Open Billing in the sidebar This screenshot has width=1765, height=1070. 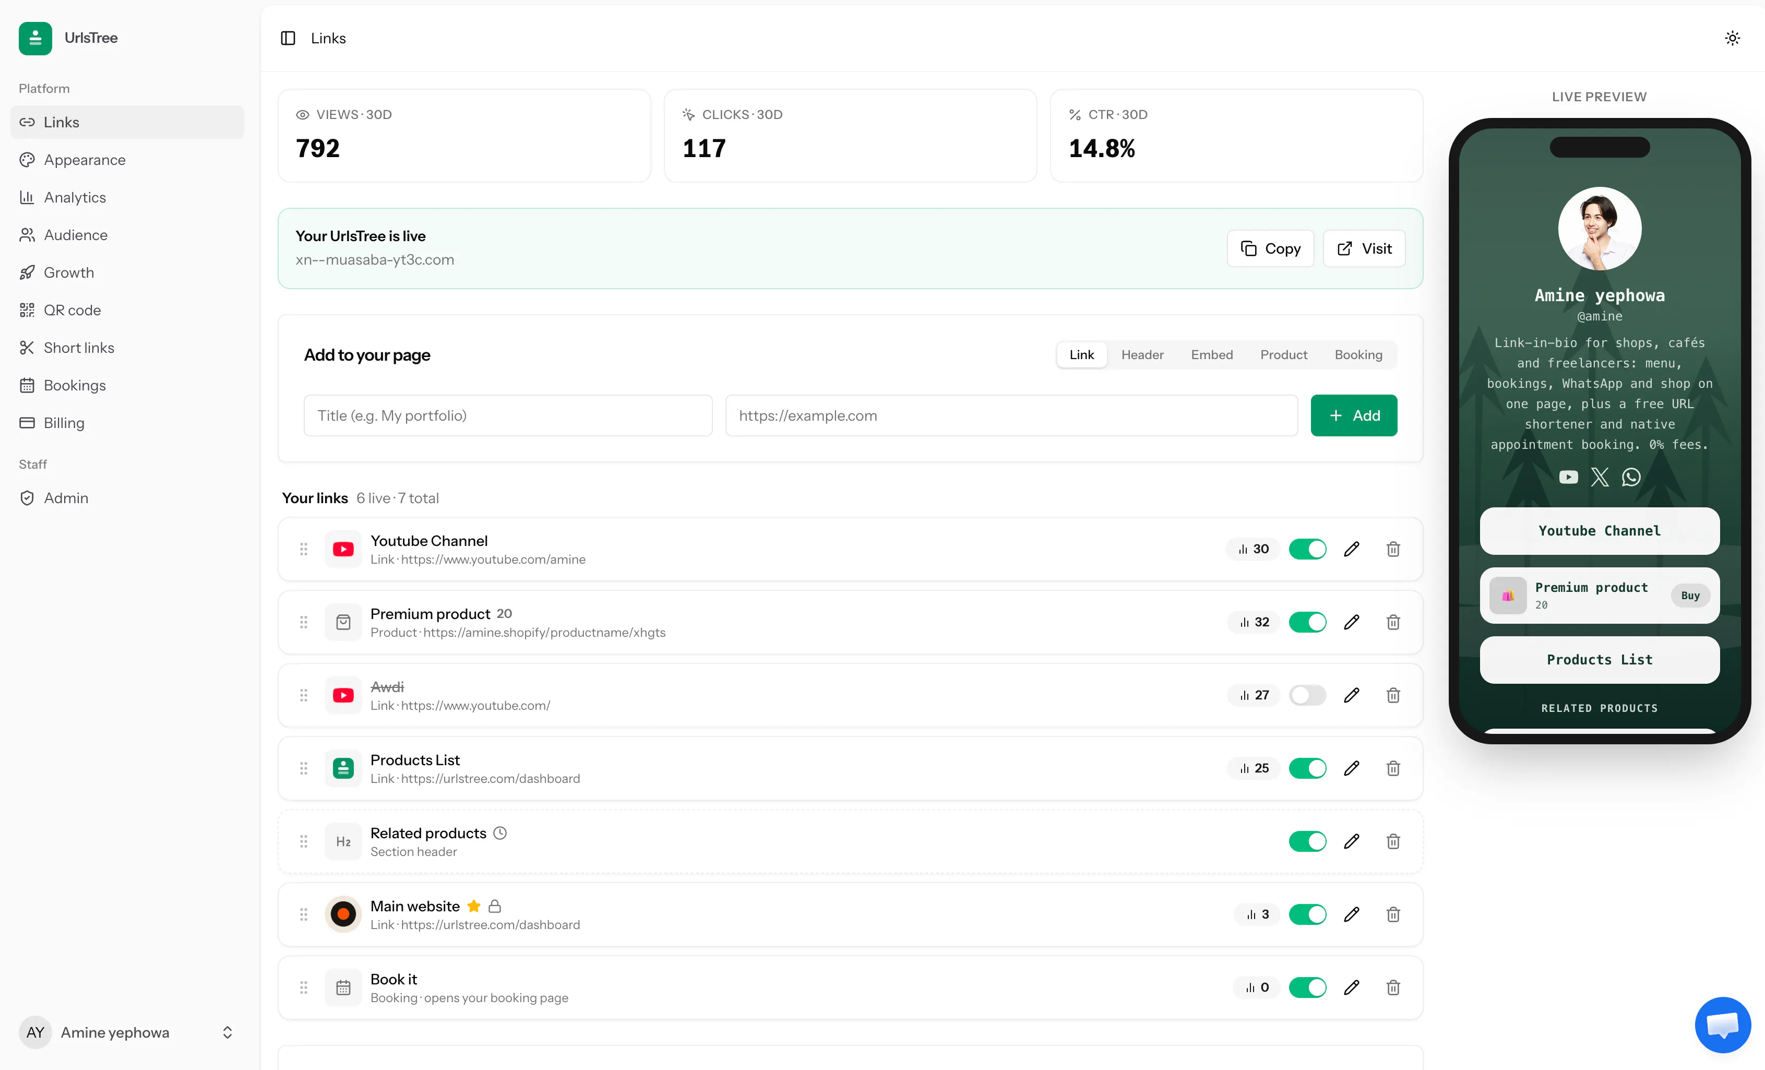127,423
